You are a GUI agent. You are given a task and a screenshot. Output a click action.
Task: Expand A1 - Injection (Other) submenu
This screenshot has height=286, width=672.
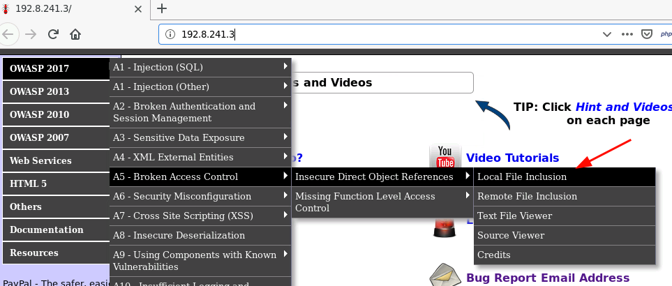[x=200, y=87]
